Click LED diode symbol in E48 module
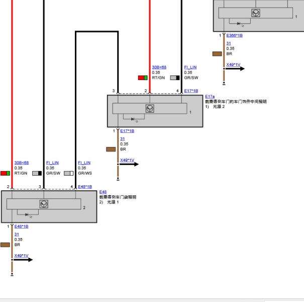 click(x=27, y=214)
